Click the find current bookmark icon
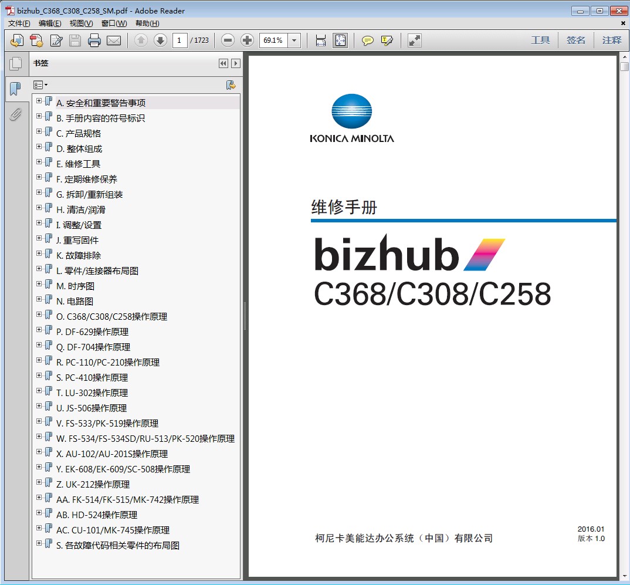 231,85
